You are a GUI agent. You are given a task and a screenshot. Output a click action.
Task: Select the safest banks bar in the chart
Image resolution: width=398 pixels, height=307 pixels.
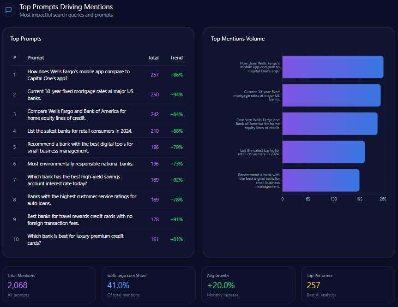pyautogui.click(x=323, y=152)
